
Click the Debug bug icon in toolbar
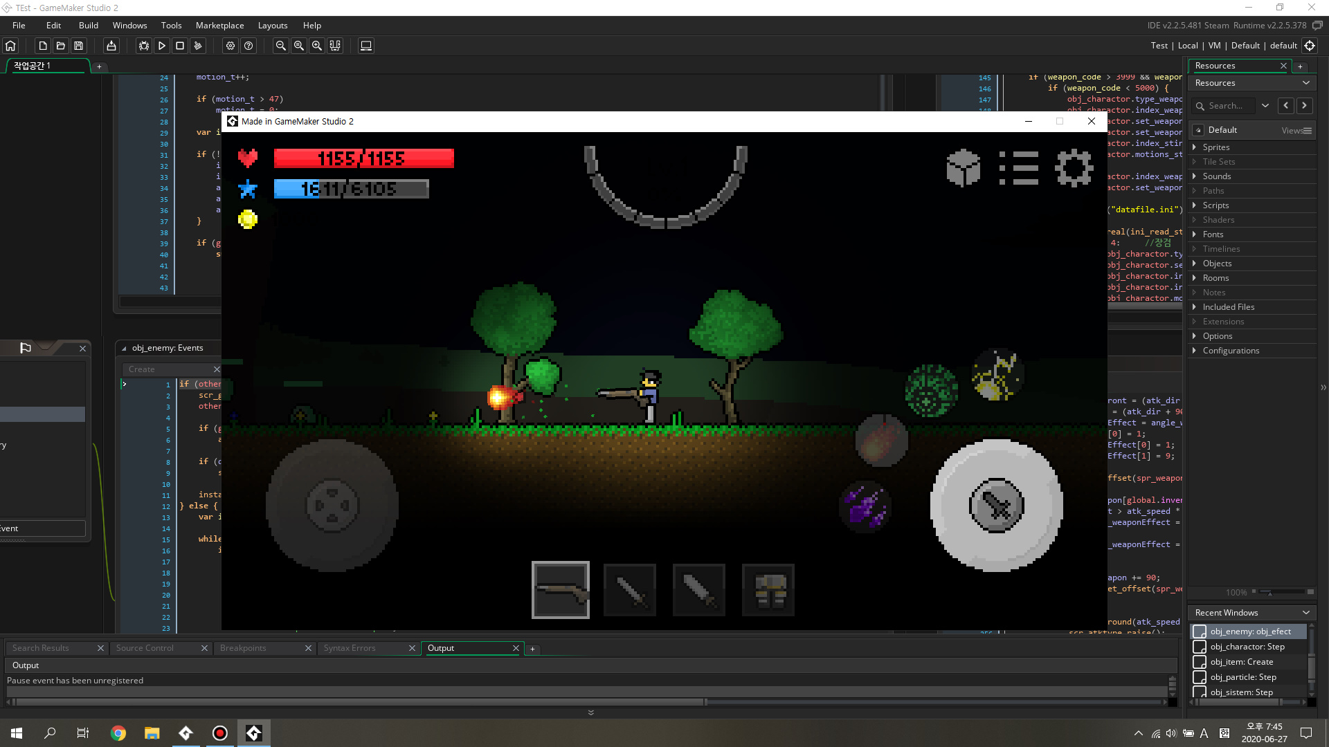click(143, 46)
